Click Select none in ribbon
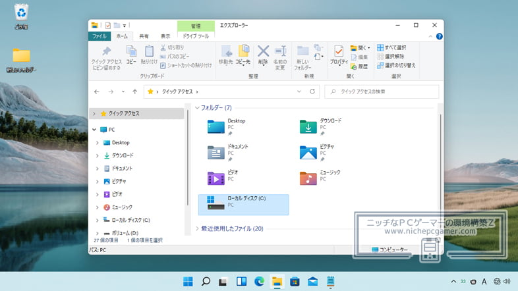The height and width of the screenshot is (291, 518). click(391, 57)
